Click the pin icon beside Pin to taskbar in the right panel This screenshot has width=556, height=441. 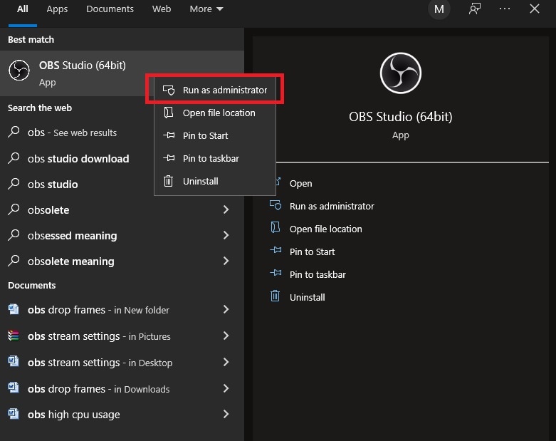pos(276,274)
